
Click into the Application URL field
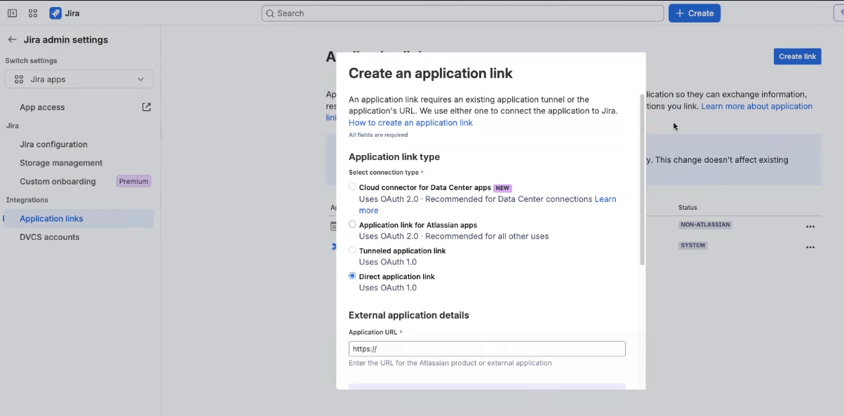[x=487, y=349]
